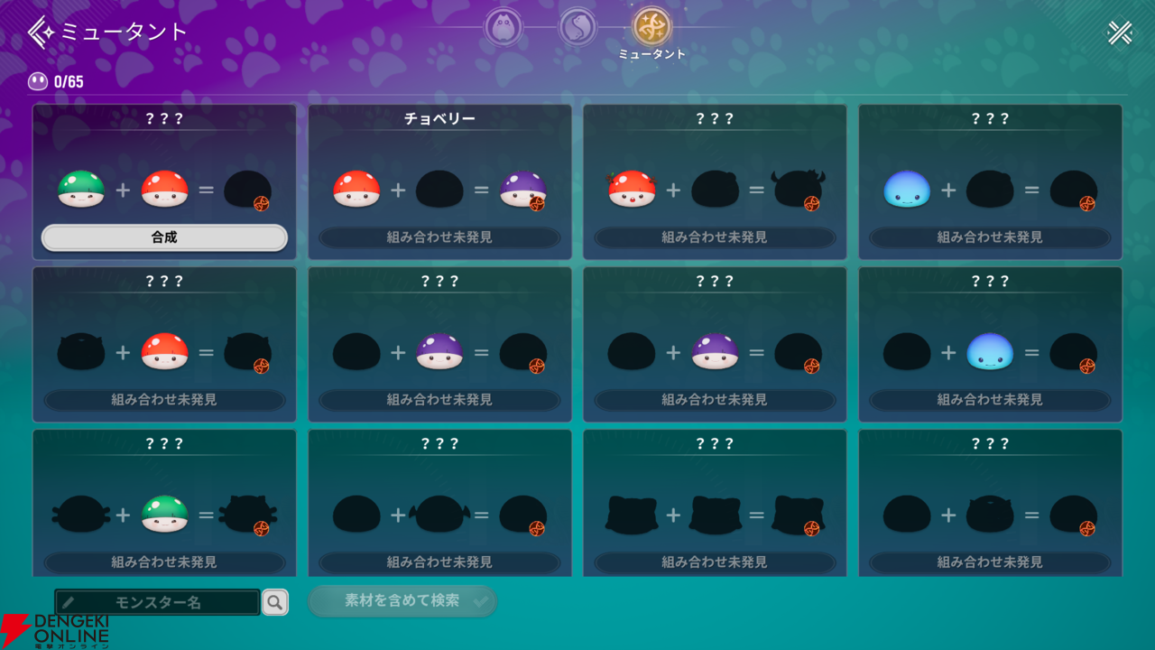Click the unknown result silhouette in first recipe

point(247,190)
